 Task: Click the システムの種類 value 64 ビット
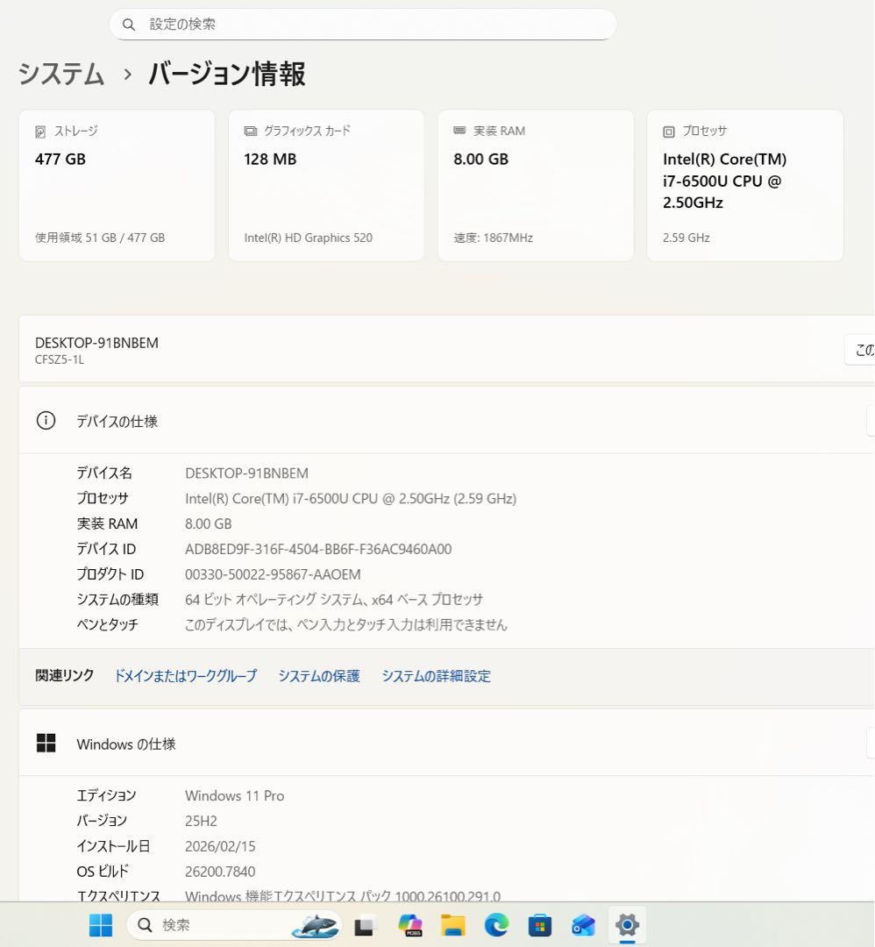point(334,600)
